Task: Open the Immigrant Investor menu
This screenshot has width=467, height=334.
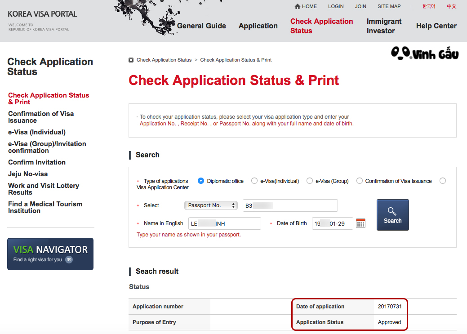Action: coord(384,26)
